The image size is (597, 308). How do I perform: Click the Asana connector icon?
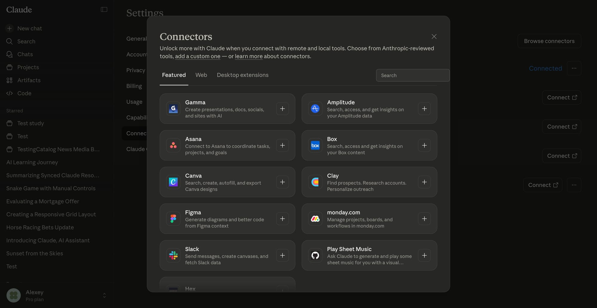coord(173,145)
